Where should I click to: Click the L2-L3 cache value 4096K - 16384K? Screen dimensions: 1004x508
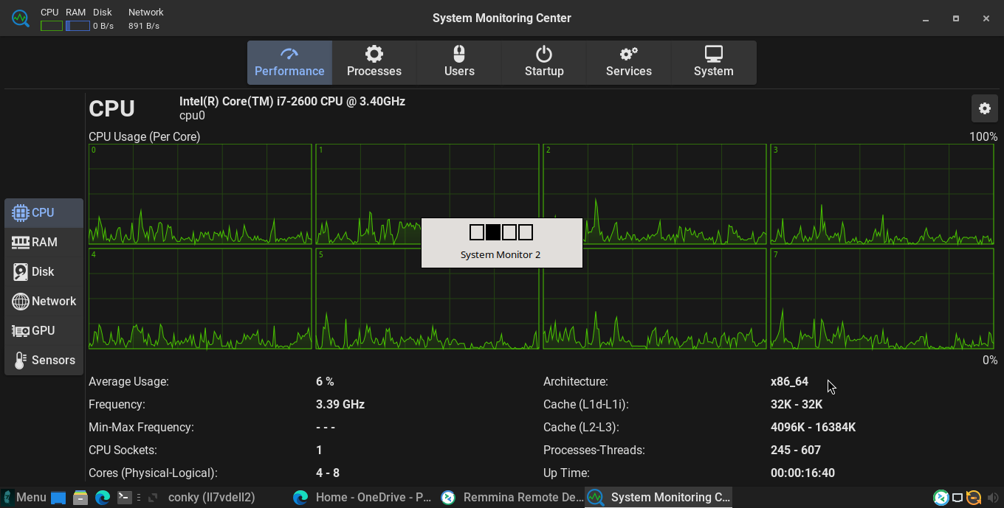(813, 427)
